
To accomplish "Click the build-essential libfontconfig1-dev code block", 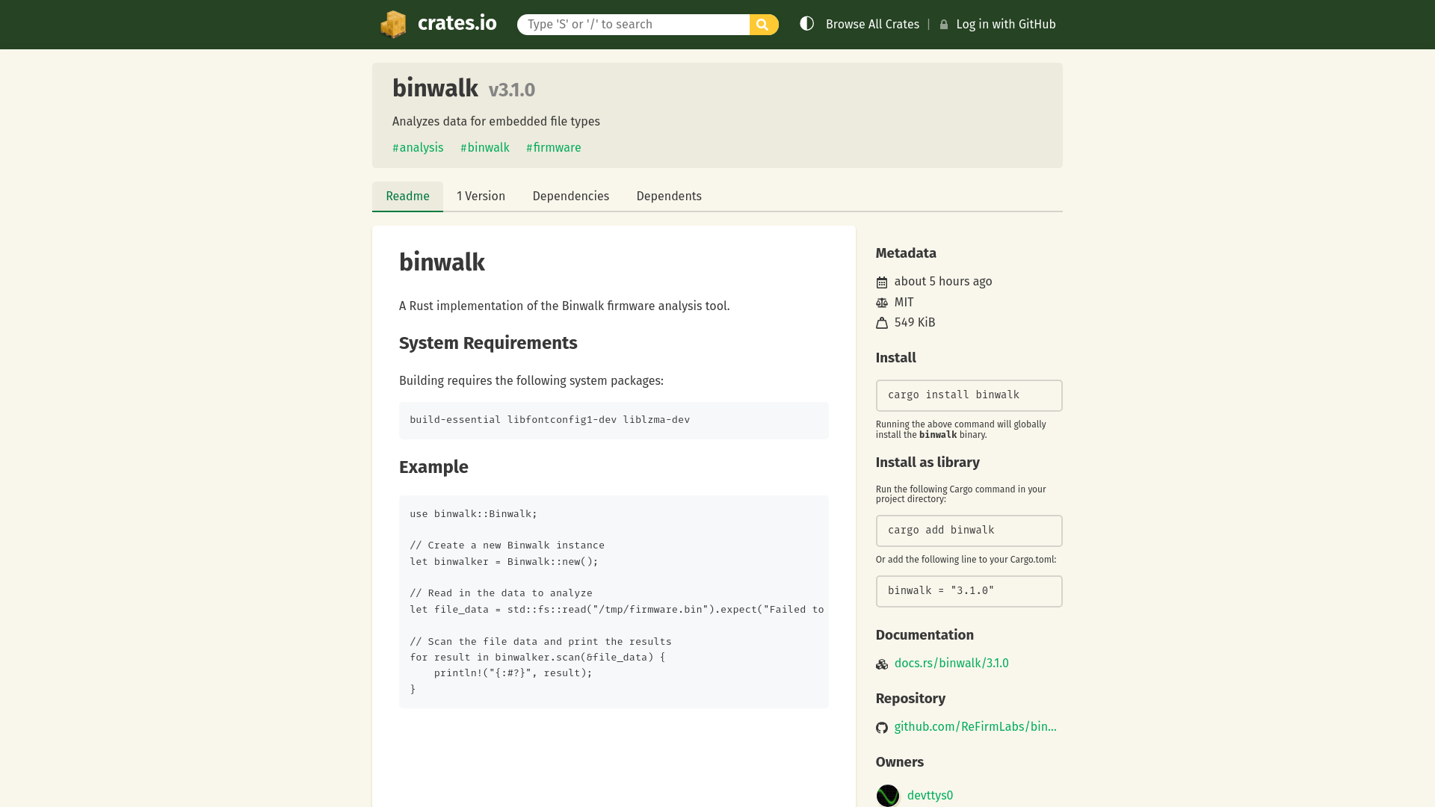I will (614, 420).
